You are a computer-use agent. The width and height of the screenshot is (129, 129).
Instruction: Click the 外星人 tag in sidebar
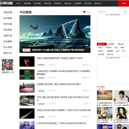pos(100,48)
